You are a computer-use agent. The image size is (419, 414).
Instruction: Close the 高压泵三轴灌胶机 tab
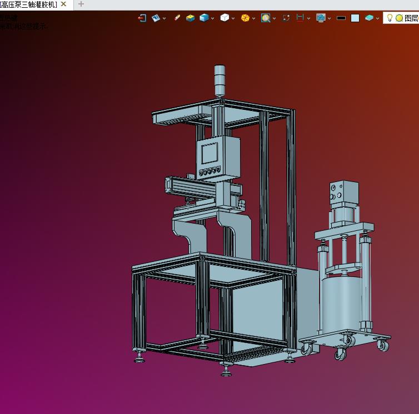point(64,4)
